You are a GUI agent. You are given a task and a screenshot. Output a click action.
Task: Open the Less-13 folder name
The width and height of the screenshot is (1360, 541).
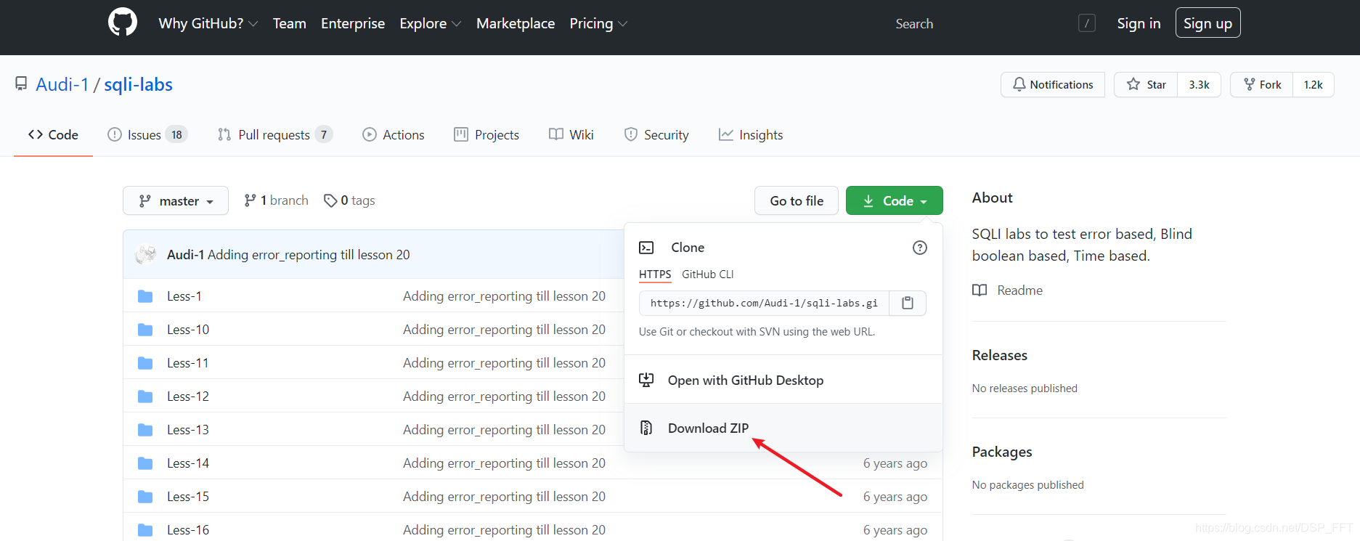(188, 430)
